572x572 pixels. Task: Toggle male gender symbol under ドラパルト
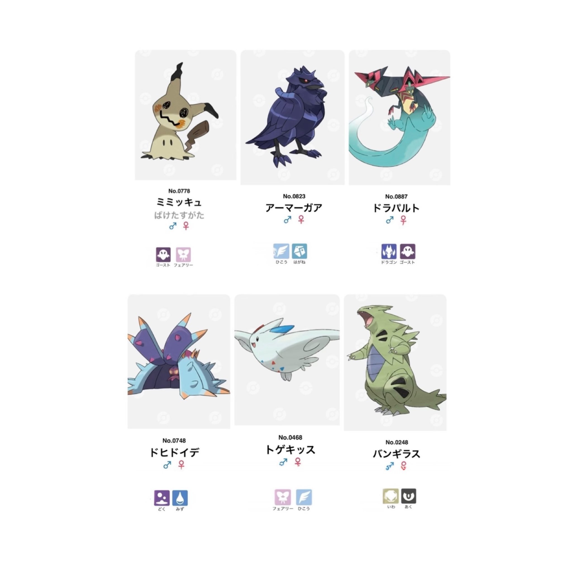point(390,220)
